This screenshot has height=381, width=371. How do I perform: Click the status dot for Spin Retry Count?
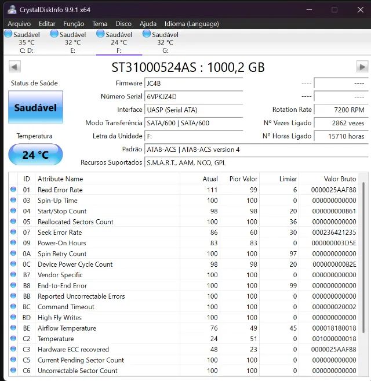pyautogui.click(x=13, y=253)
